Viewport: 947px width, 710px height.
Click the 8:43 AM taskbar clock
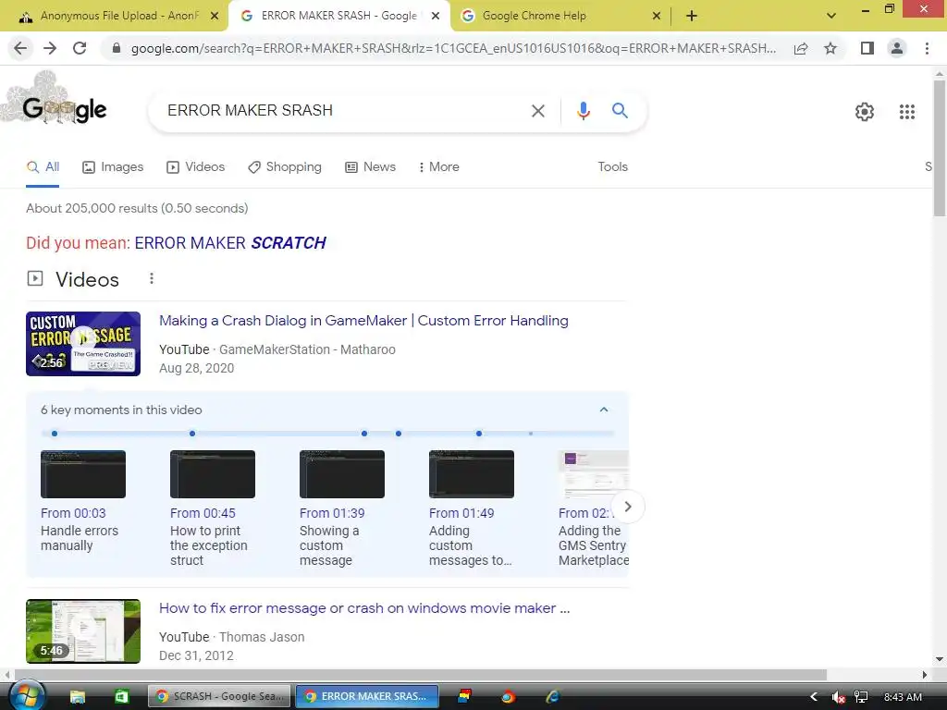[903, 697]
